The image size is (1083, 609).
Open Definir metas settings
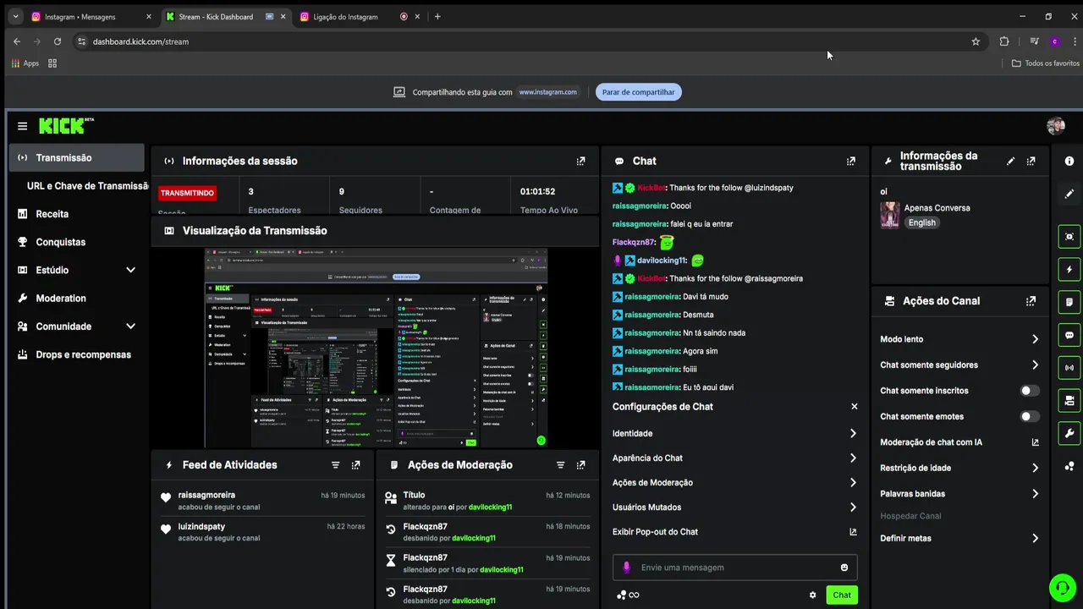(x=959, y=538)
